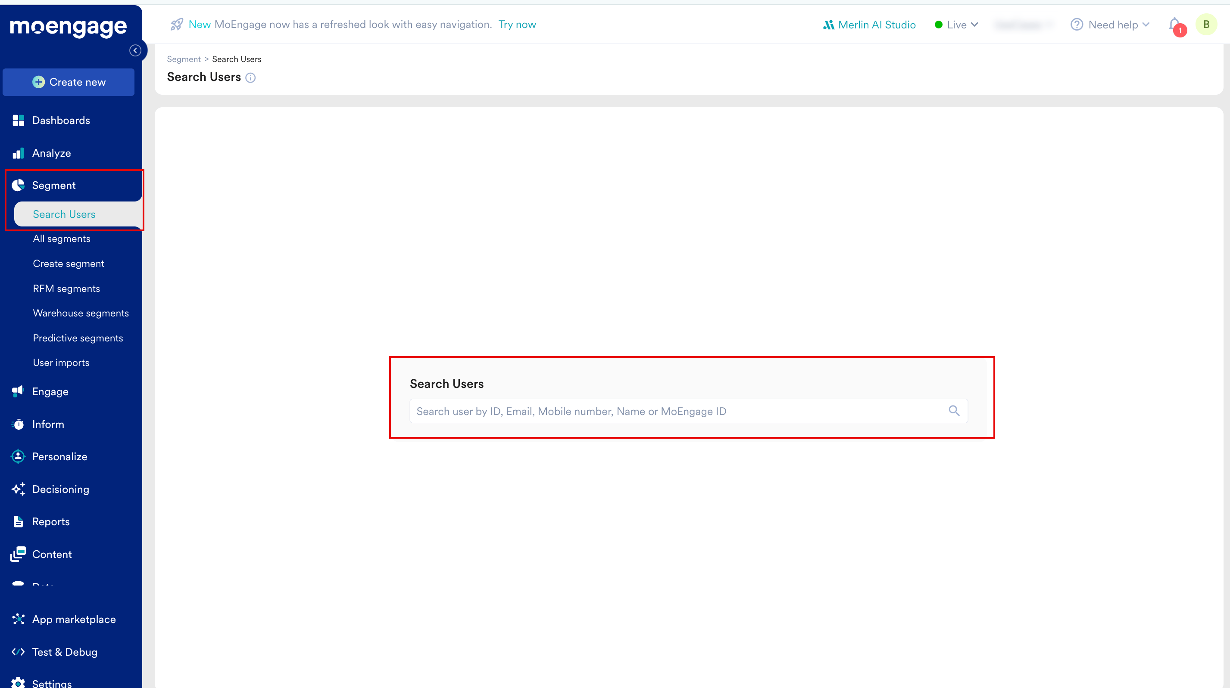Click the Content stacked layers icon
Screen dimensions: 1230x688
coord(18,554)
